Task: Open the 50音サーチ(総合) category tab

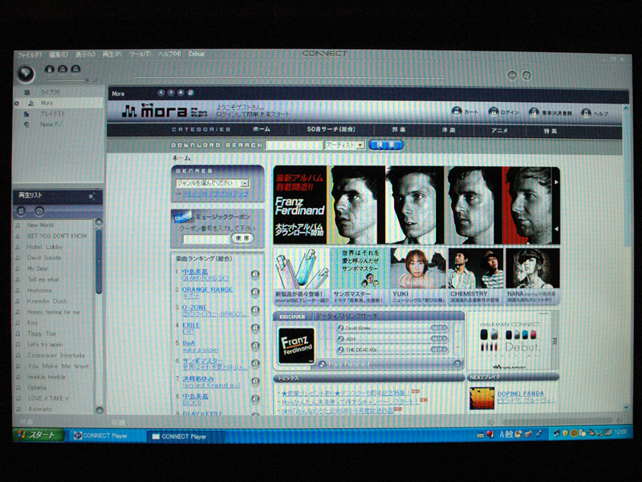Action: pos(331,129)
